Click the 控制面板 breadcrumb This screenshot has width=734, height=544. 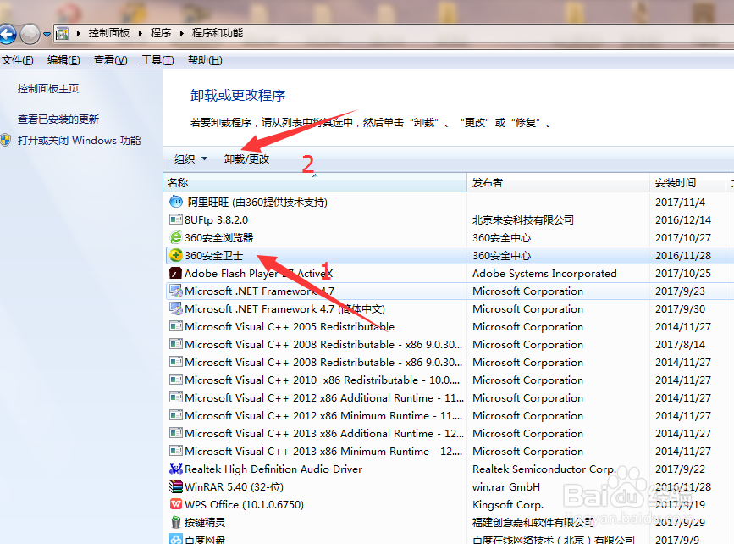108,33
